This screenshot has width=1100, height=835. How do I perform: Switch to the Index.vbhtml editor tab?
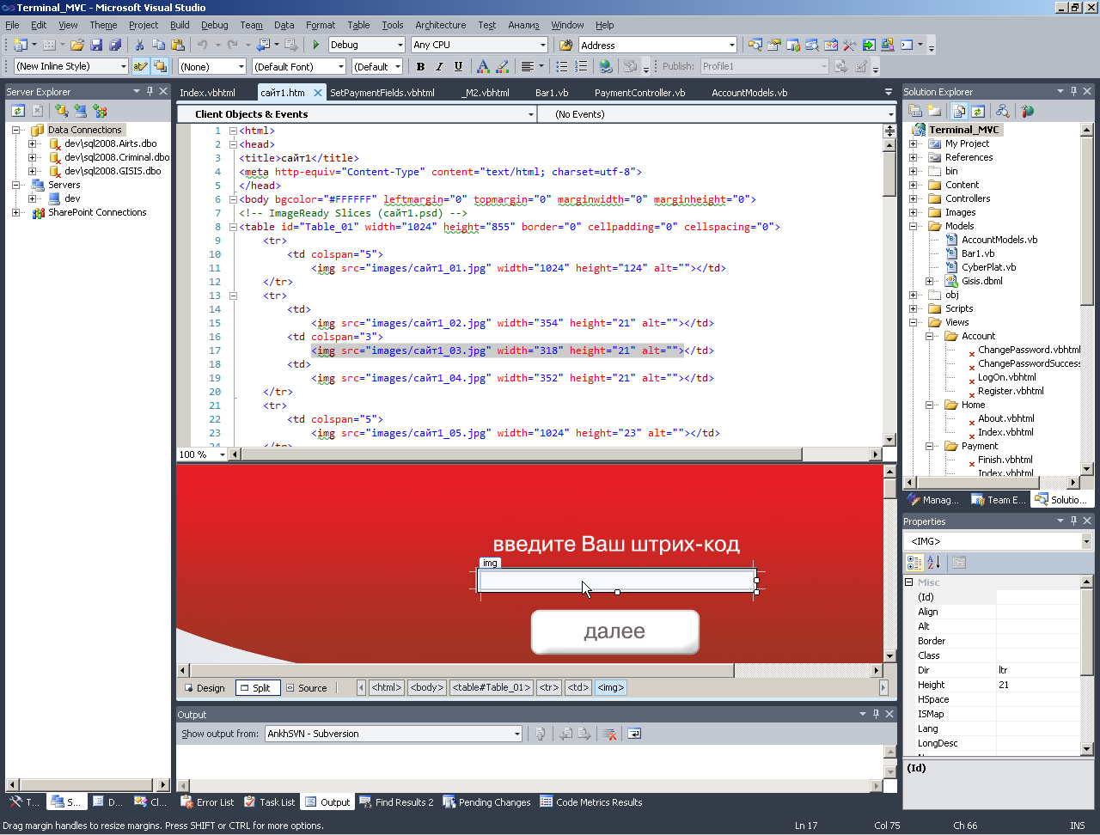(x=207, y=93)
